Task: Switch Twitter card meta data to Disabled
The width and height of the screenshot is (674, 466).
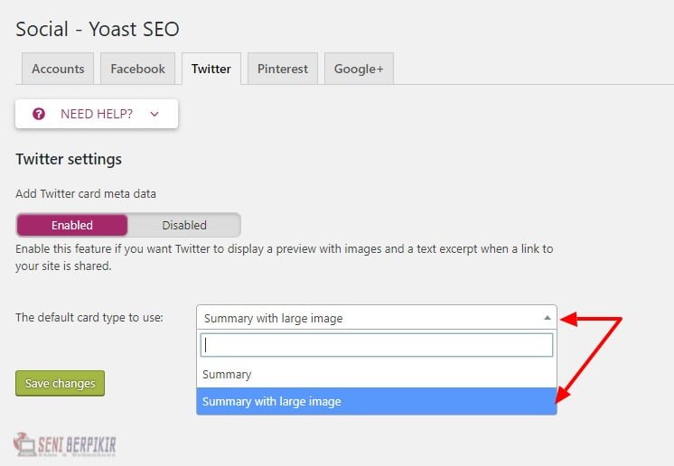Action: [184, 225]
